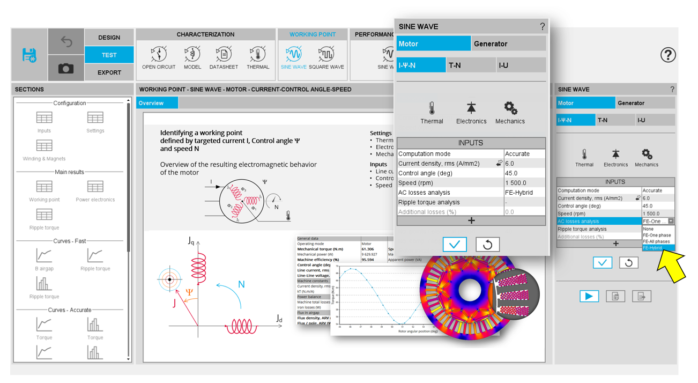The width and height of the screenshot is (698, 383).
Task: Run the test with the play button
Action: pos(589,296)
